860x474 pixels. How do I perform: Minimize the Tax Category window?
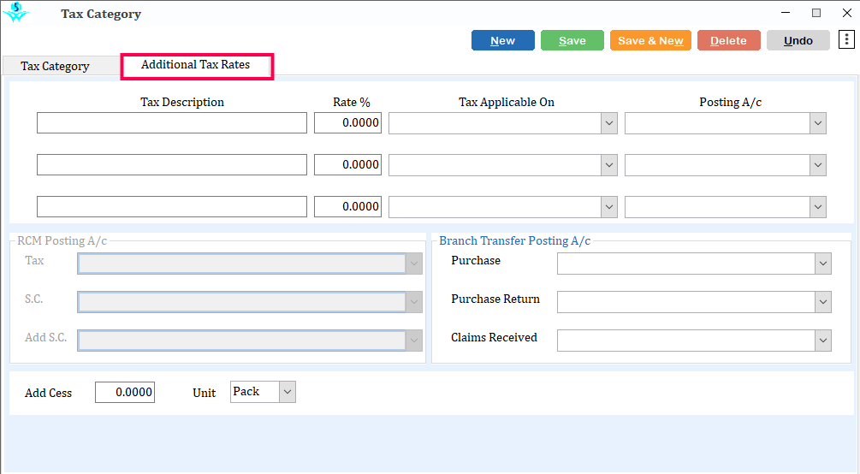pos(786,13)
